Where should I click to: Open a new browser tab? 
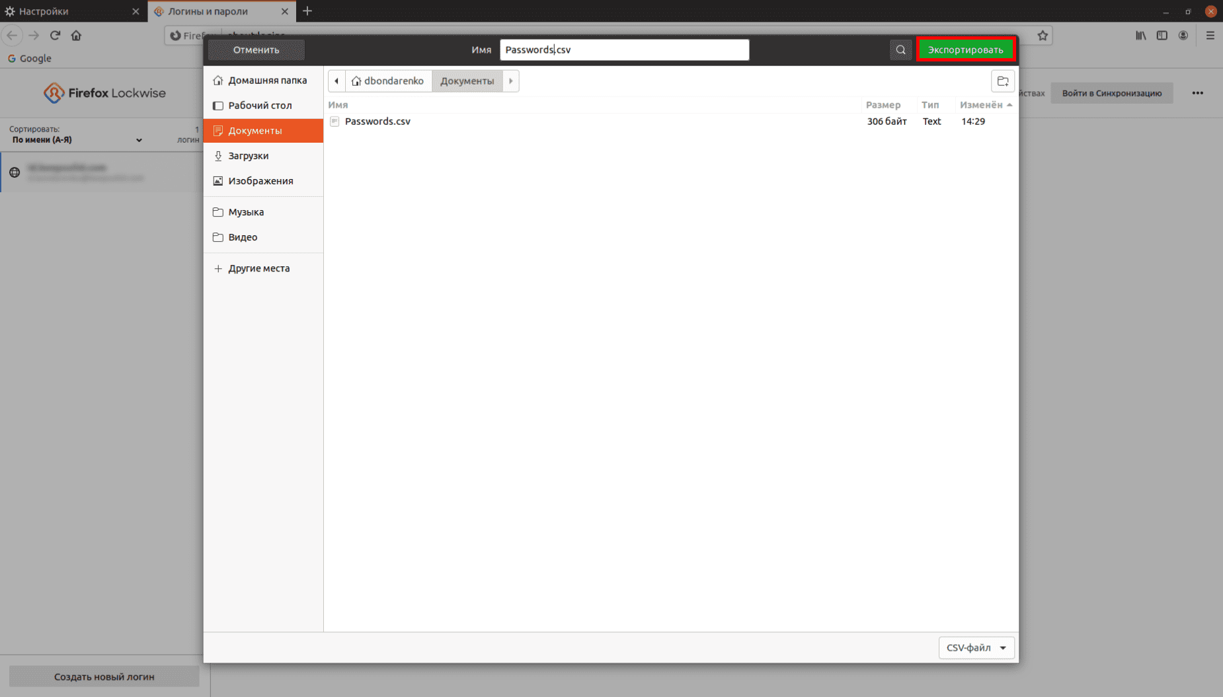coord(307,11)
